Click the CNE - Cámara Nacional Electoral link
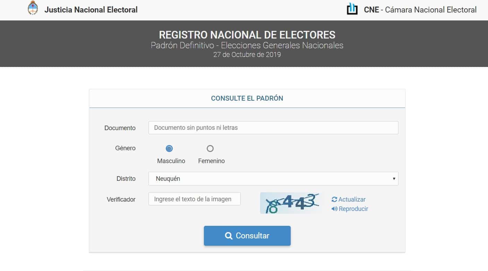 click(420, 10)
